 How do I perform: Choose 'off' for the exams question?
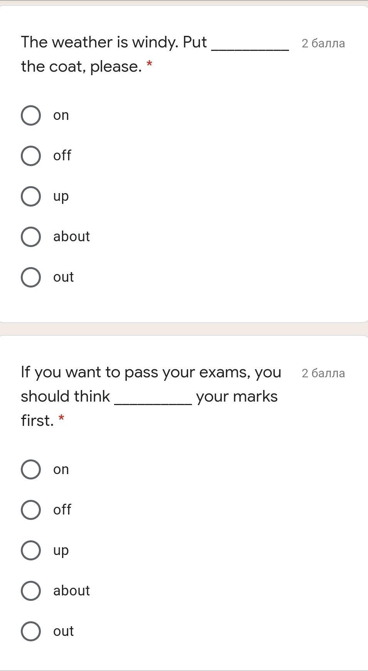(x=31, y=510)
